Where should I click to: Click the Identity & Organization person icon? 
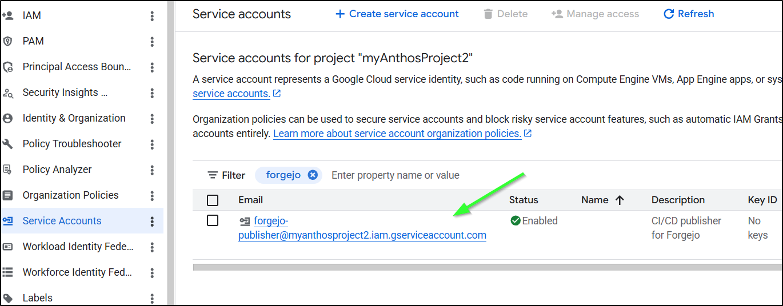(8, 118)
